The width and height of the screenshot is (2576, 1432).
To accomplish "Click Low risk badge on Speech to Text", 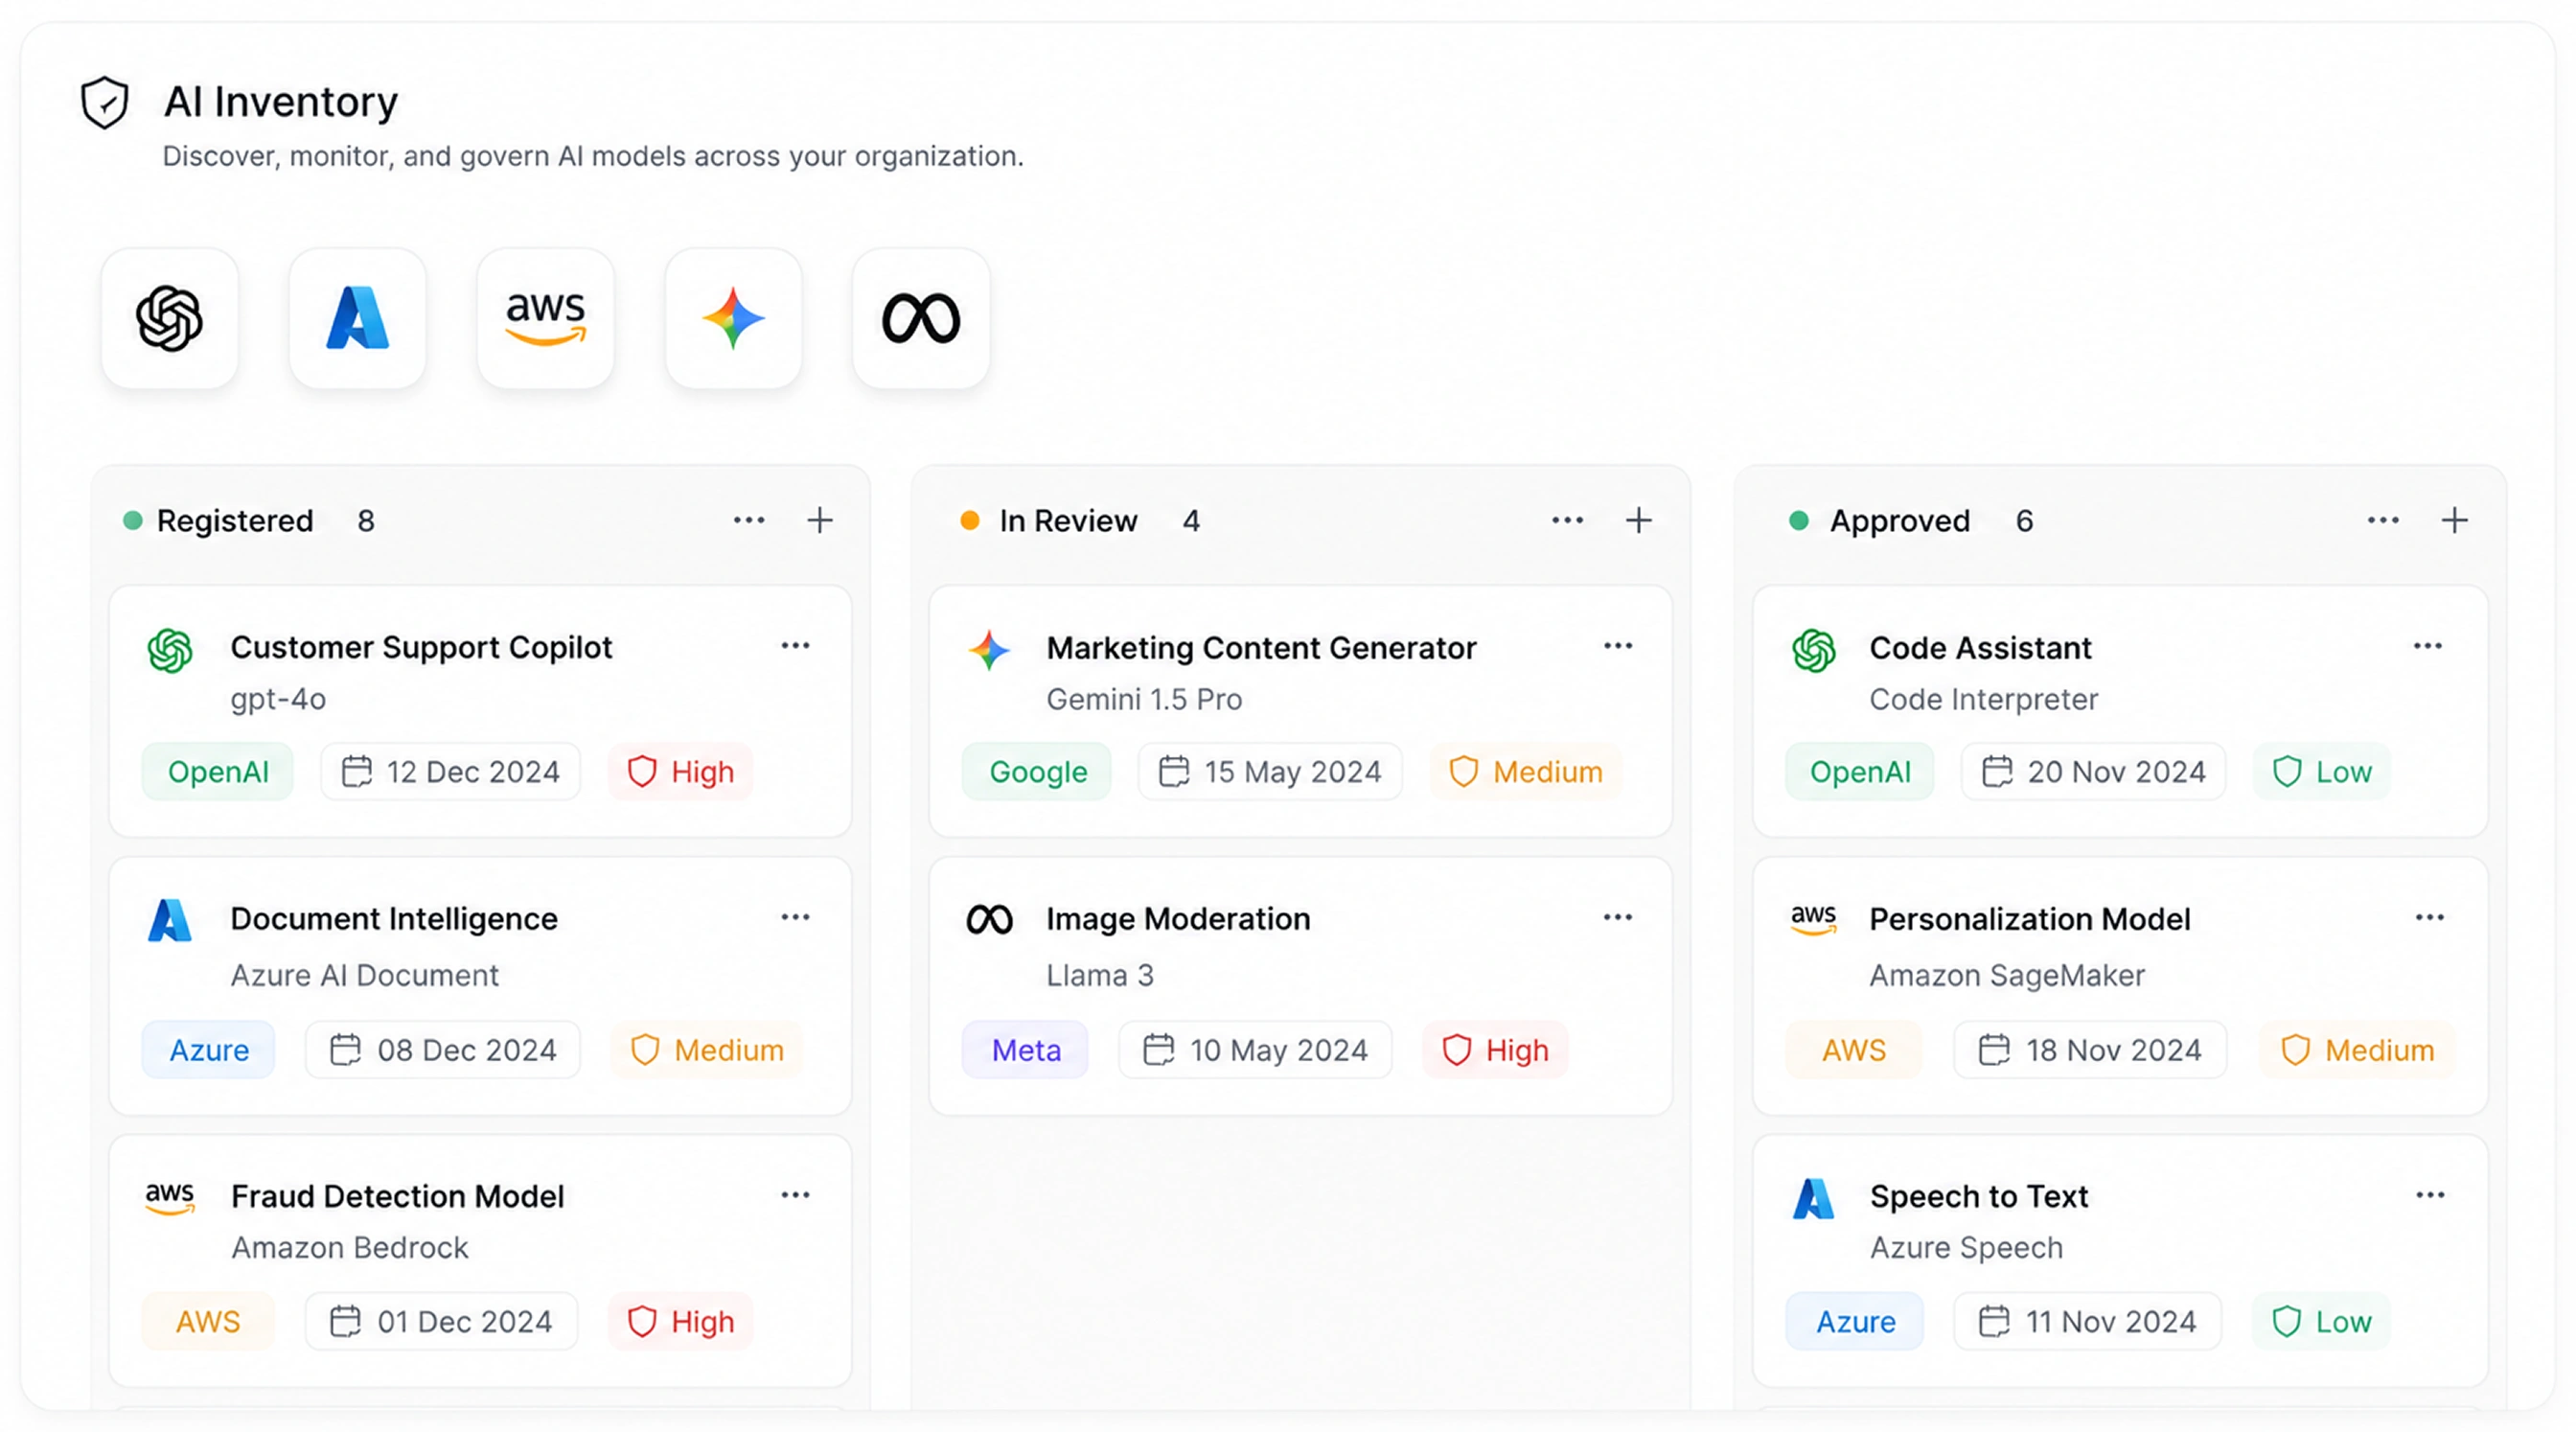I will coord(2322,1322).
